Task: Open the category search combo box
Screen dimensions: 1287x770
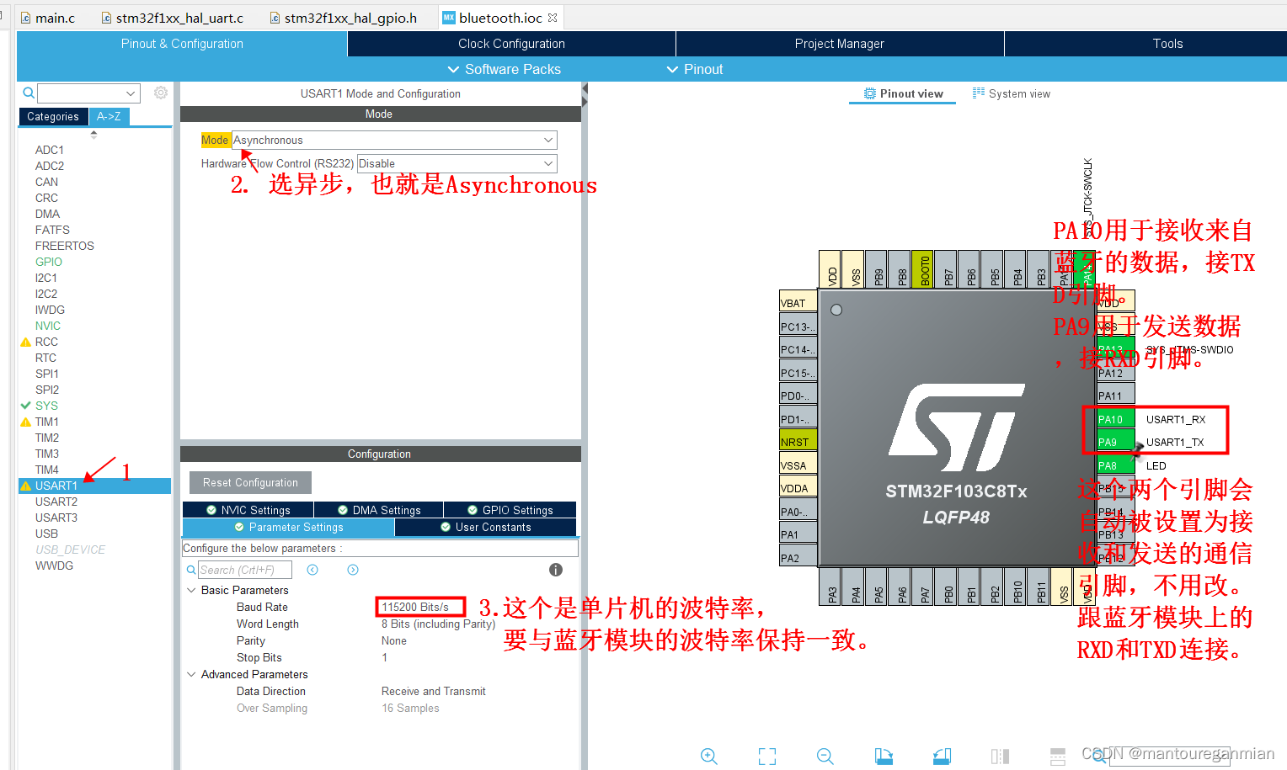Action: pos(88,93)
